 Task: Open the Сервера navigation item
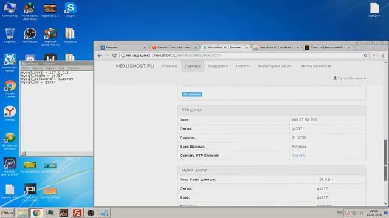(193, 66)
